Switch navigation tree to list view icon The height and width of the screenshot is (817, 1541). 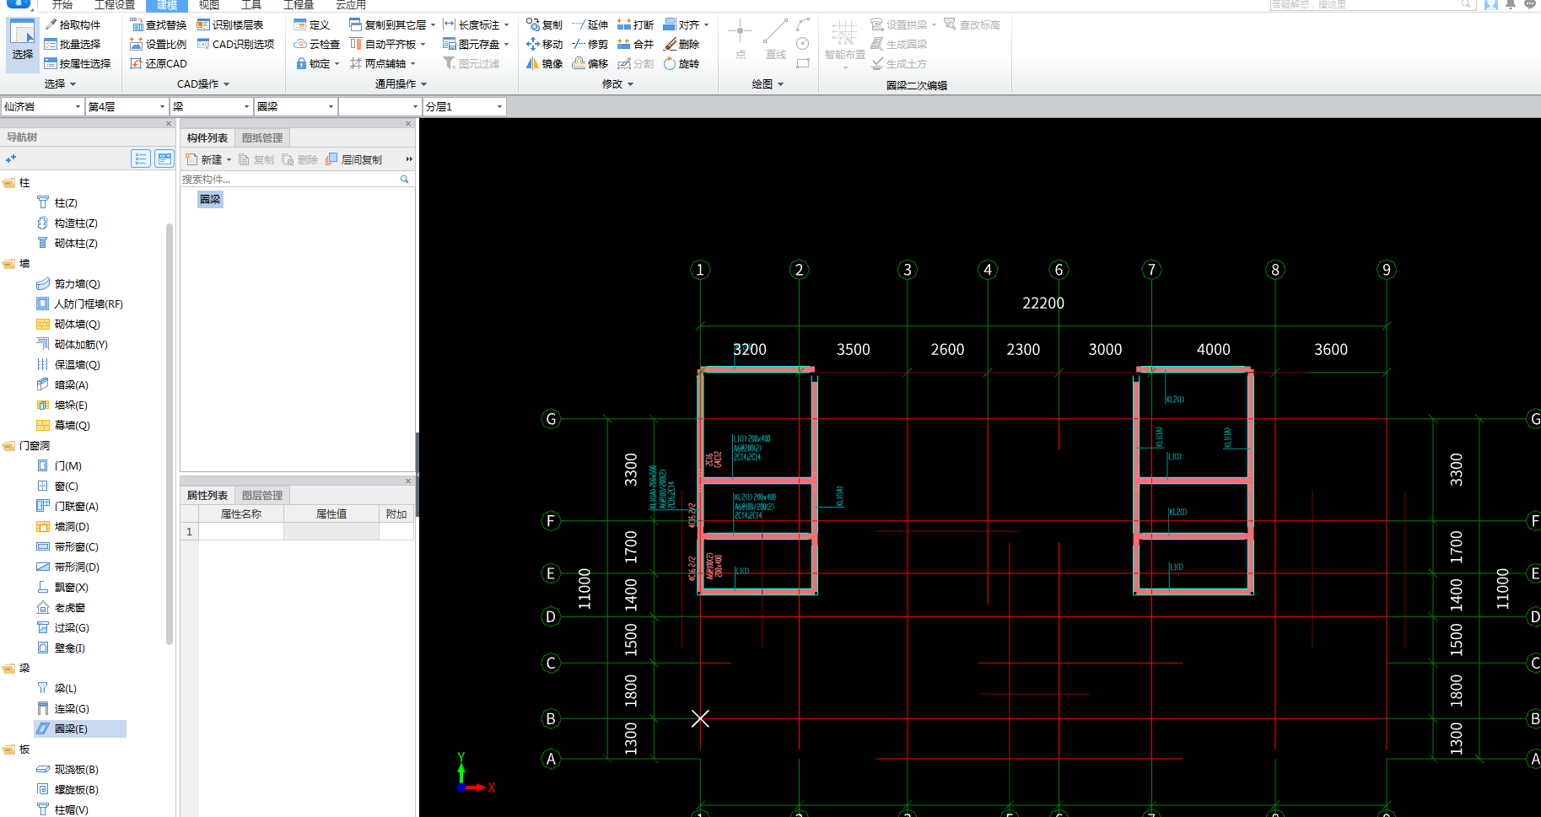[141, 159]
